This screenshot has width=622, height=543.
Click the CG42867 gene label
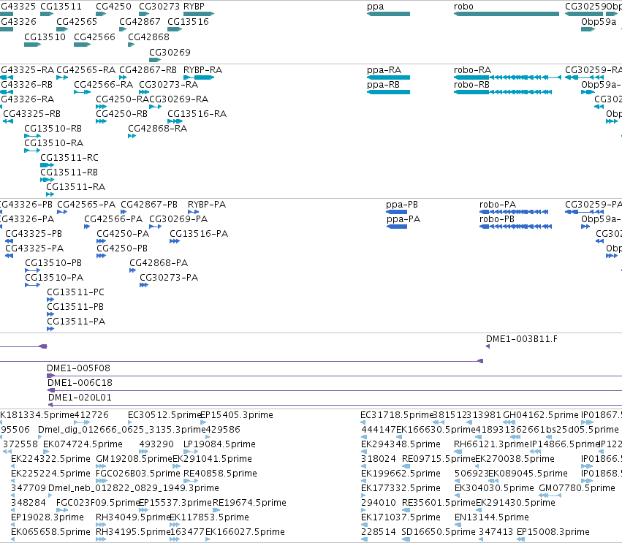pyautogui.click(x=140, y=22)
